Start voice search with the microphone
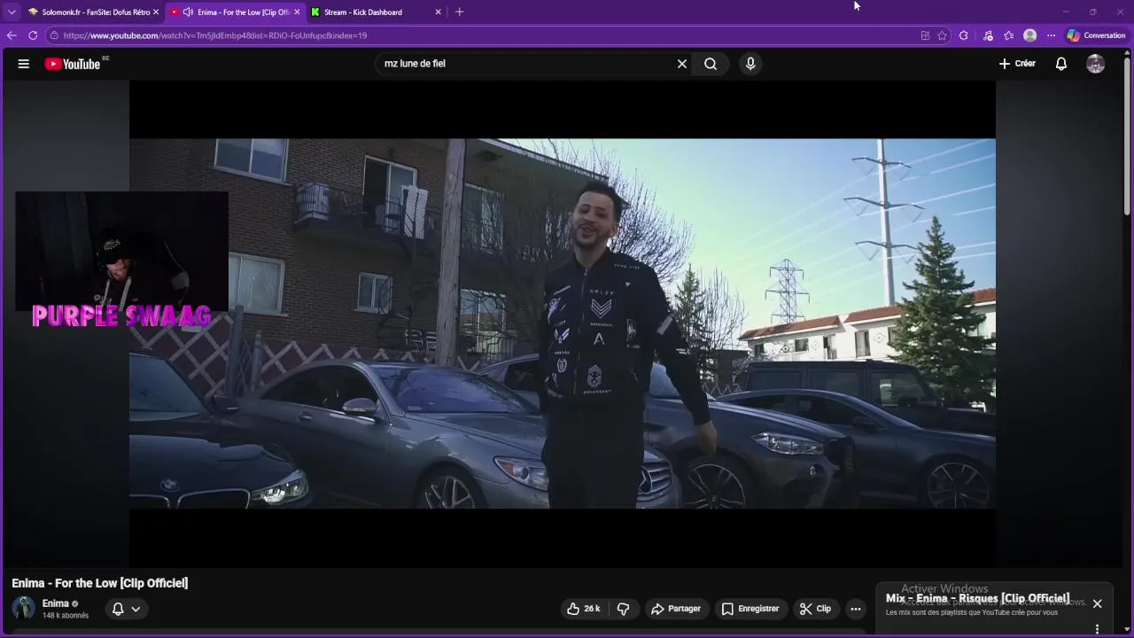This screenshot has height=638, width=1134. click(750, 64)
